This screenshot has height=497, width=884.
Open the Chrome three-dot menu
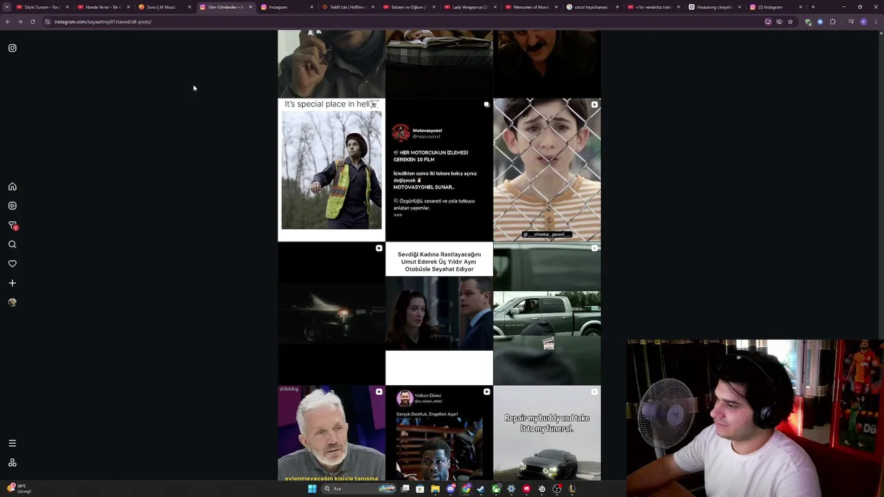(876, 21)
